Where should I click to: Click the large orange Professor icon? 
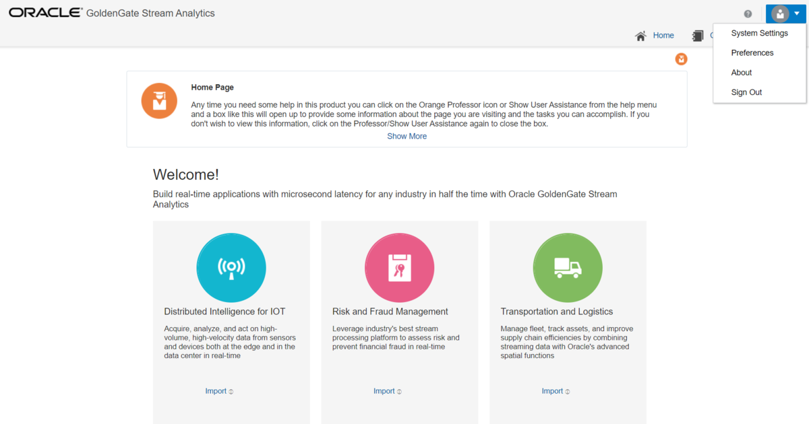click(x=159, y=101)
